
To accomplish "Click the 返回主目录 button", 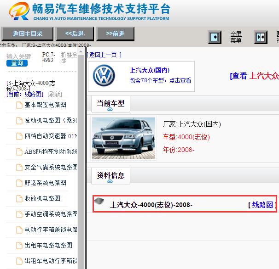I will [x=28, y=34].
